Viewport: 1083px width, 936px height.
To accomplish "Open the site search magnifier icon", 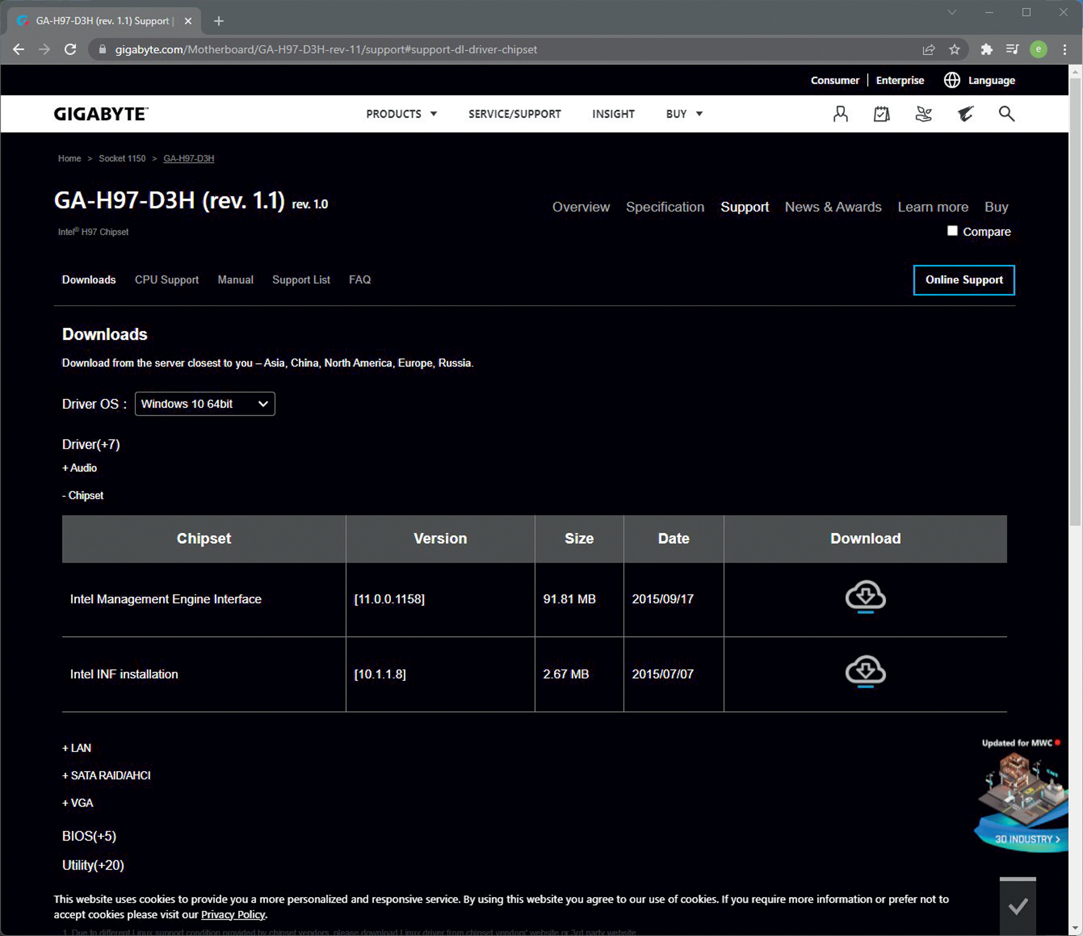I will pyautogui.click(x=1006, y=114).
